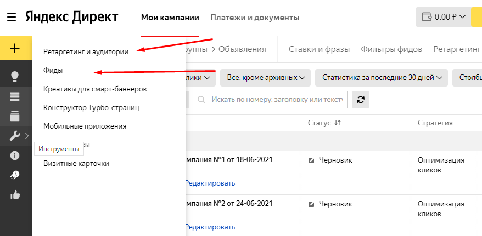
Task: Open Статистика за последние 30 дней dropdown
Action: click(382, 78)
